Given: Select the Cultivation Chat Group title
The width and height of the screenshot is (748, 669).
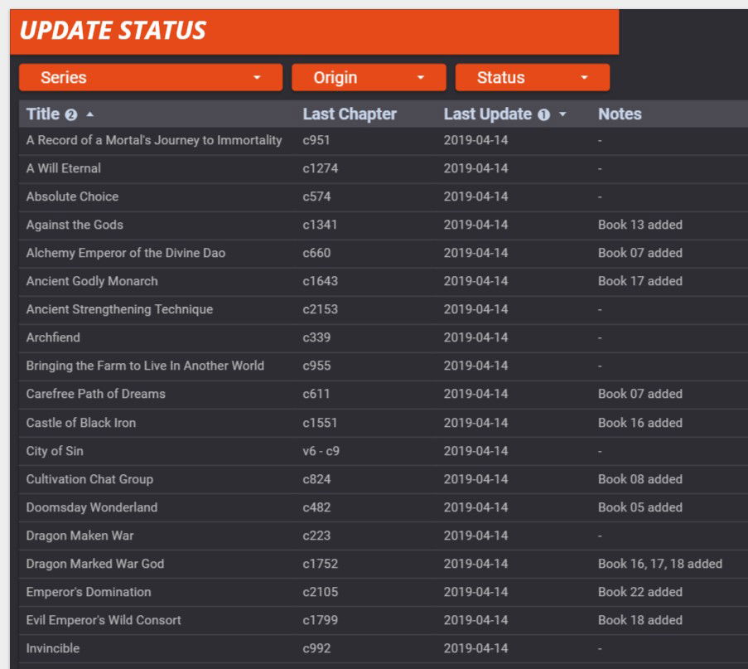Looking at the screenshot, I should click(x=89, y=479).
